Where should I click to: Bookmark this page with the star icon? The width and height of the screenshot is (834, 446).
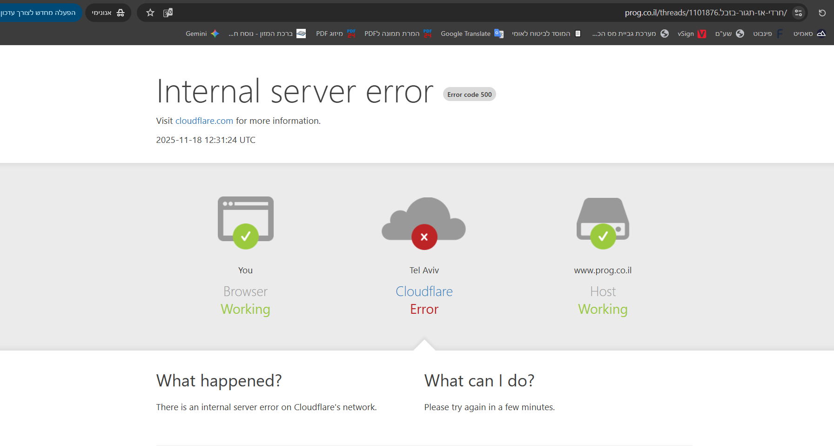[150, 13]
